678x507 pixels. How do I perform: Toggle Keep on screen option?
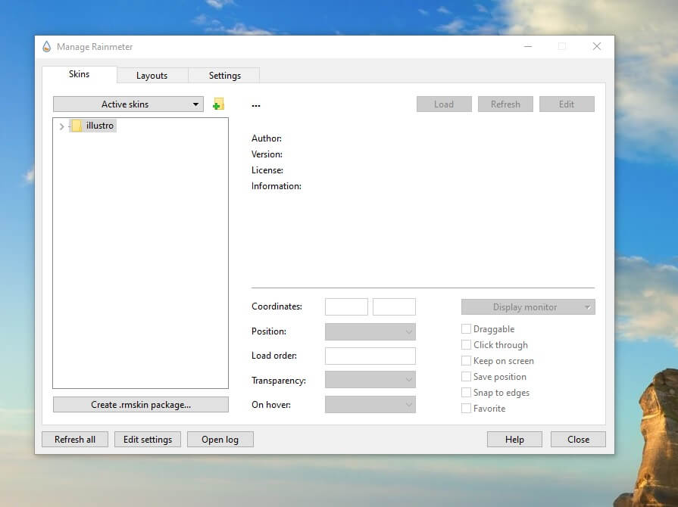[x=466, y=361]
